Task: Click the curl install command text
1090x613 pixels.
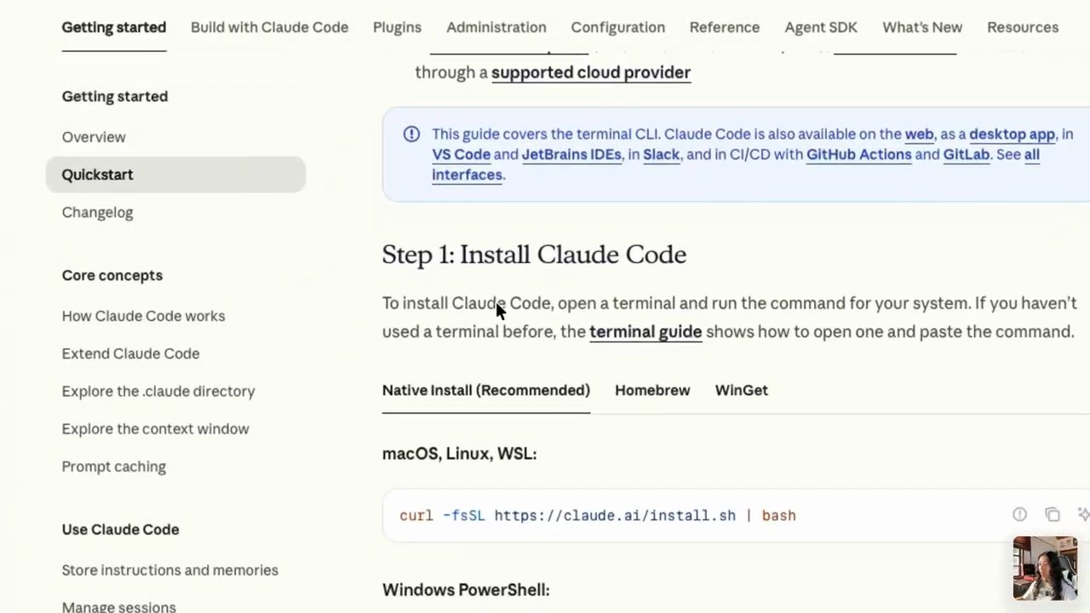Action: click(x=598, y=515)
